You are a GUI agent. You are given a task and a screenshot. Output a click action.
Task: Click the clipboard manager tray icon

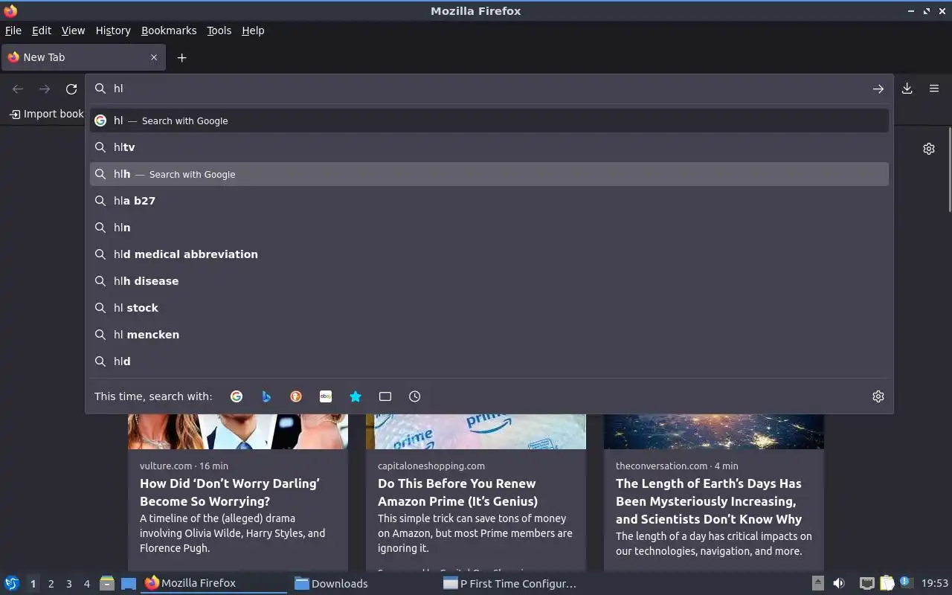click(887, 583)
